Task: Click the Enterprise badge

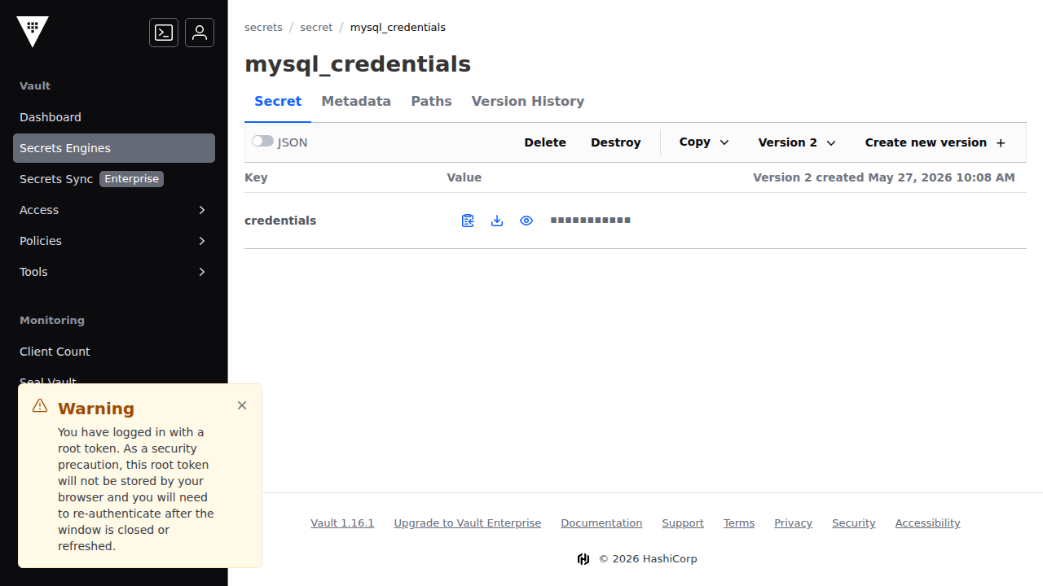Action: [x=132, y=179]
